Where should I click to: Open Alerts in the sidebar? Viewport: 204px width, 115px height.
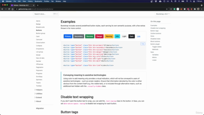click(x=38, y=21)
